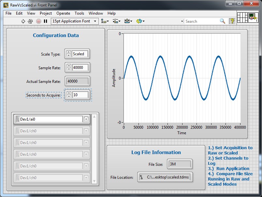Click the Context Help question mark icon
Viewport: 262px width, 197px height.
232,21
